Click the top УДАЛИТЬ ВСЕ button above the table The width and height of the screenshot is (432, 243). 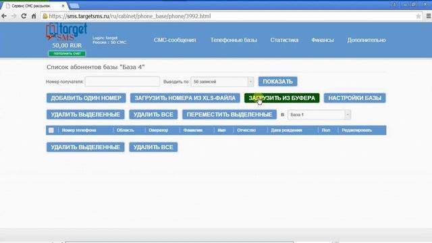pyautogui.click(x=153, y=115)
